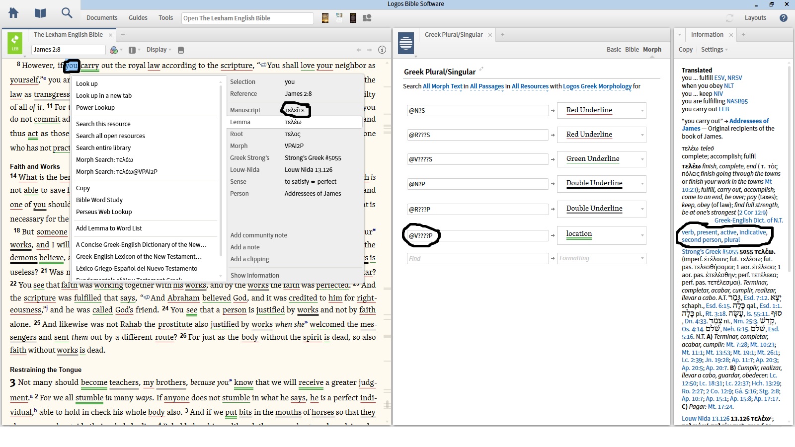Screen dimensions: 795x447
Task: Open the empty Formatting dropdown
Action: (601, 258)
